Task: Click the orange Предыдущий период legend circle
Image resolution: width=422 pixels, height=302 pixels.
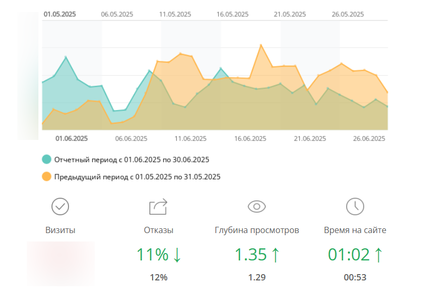Action: (47, 176)
